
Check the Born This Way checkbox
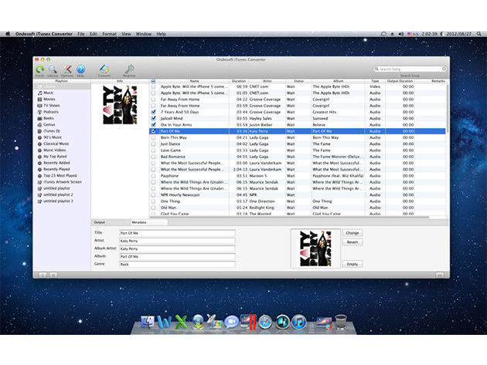(x=153, y=137)
